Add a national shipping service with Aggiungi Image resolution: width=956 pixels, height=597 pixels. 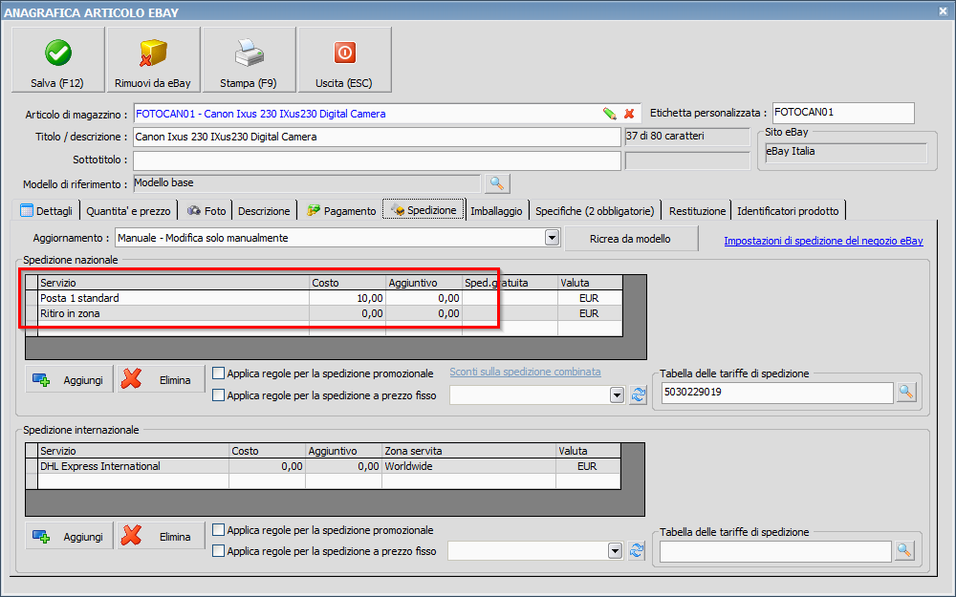(x=69, y=379)
